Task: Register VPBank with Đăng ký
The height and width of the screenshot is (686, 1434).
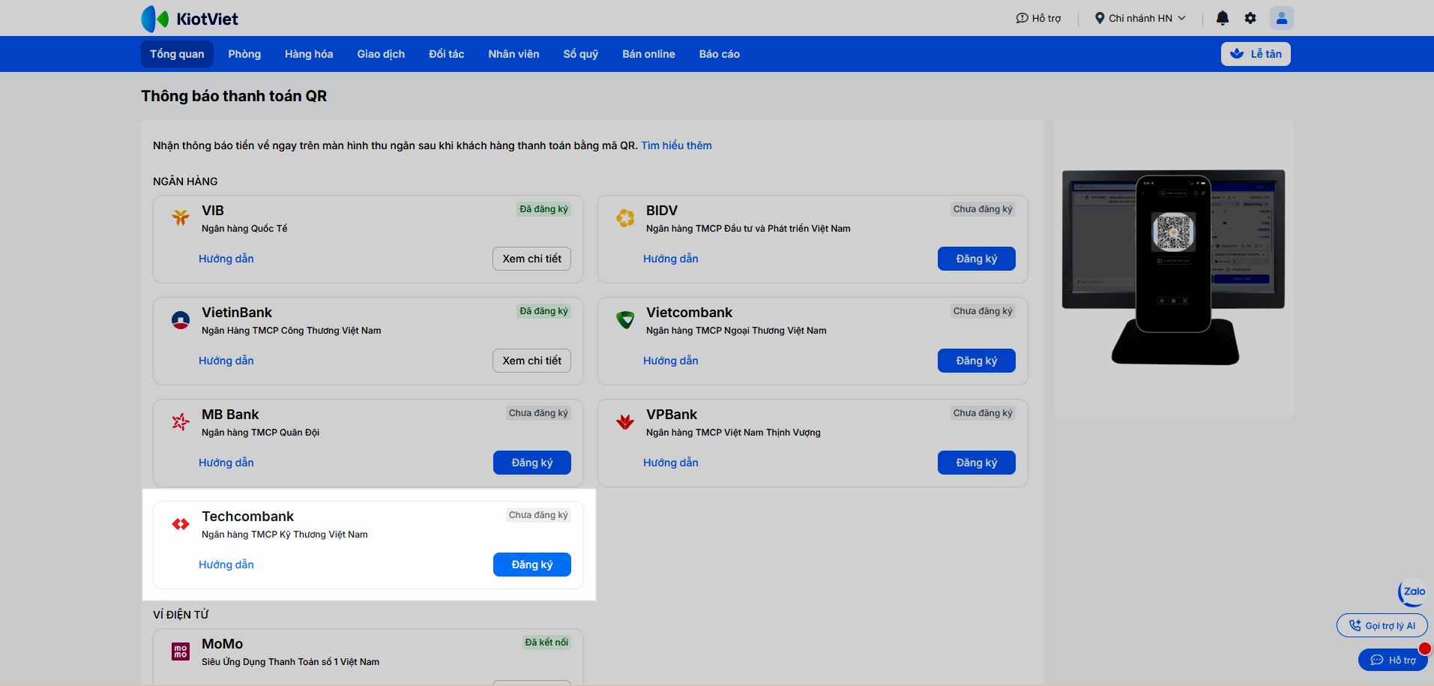Action: (977, 463)
